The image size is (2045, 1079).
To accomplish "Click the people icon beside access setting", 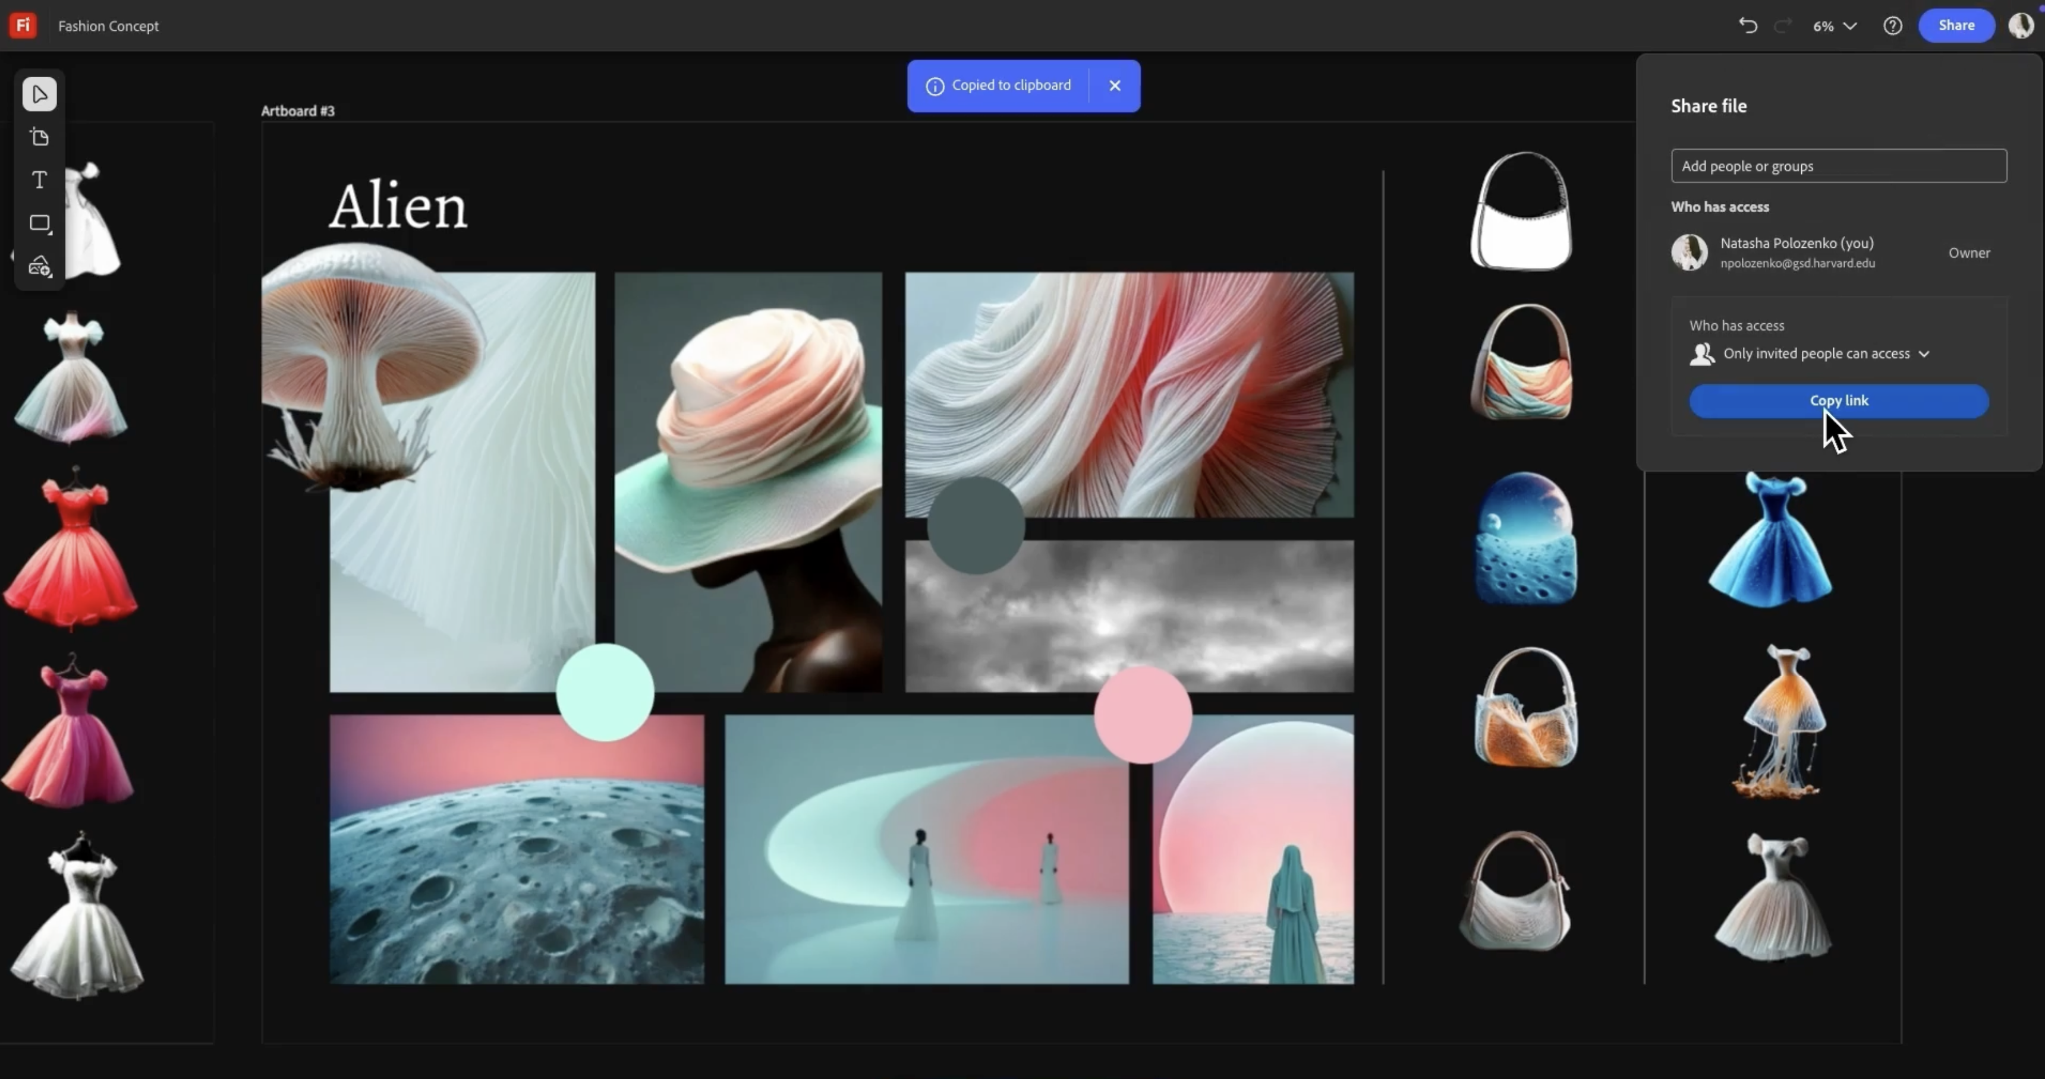I will coord(1702,354).
